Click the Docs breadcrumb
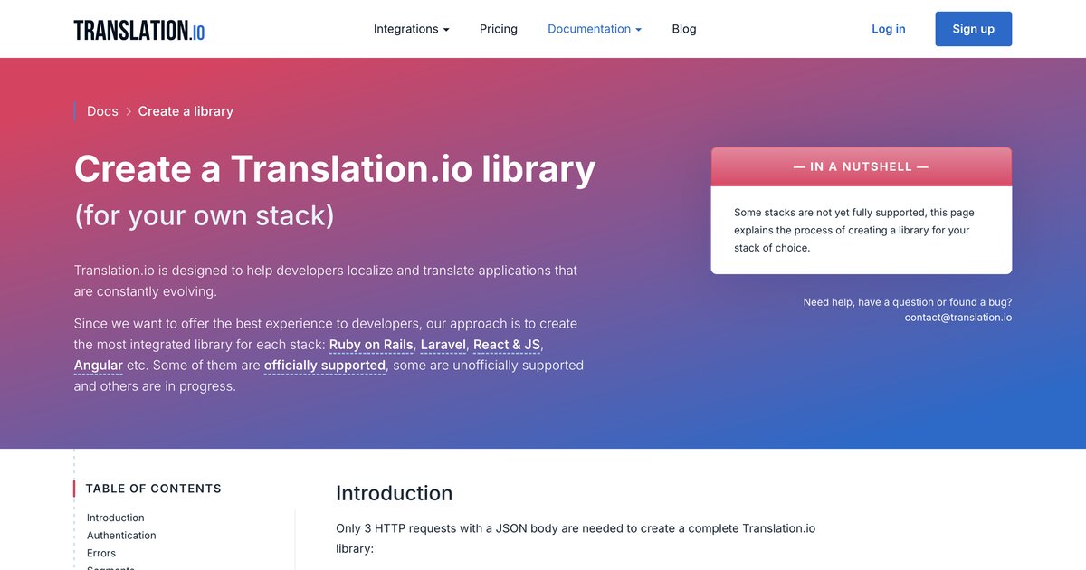 pos(102,110)
